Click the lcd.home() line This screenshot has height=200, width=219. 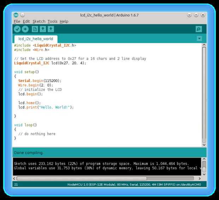pos(29,103)
